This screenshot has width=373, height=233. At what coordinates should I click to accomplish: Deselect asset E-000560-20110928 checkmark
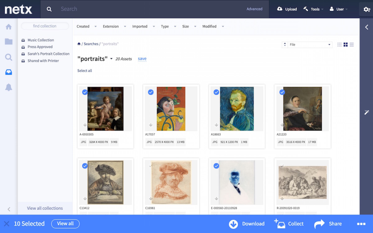[x=216, y=166]
